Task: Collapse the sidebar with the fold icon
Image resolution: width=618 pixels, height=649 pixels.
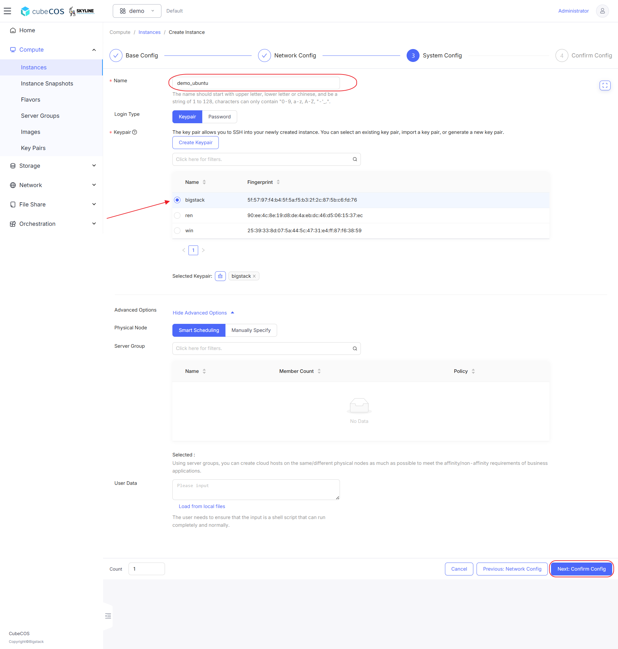Action: point(108,616)
